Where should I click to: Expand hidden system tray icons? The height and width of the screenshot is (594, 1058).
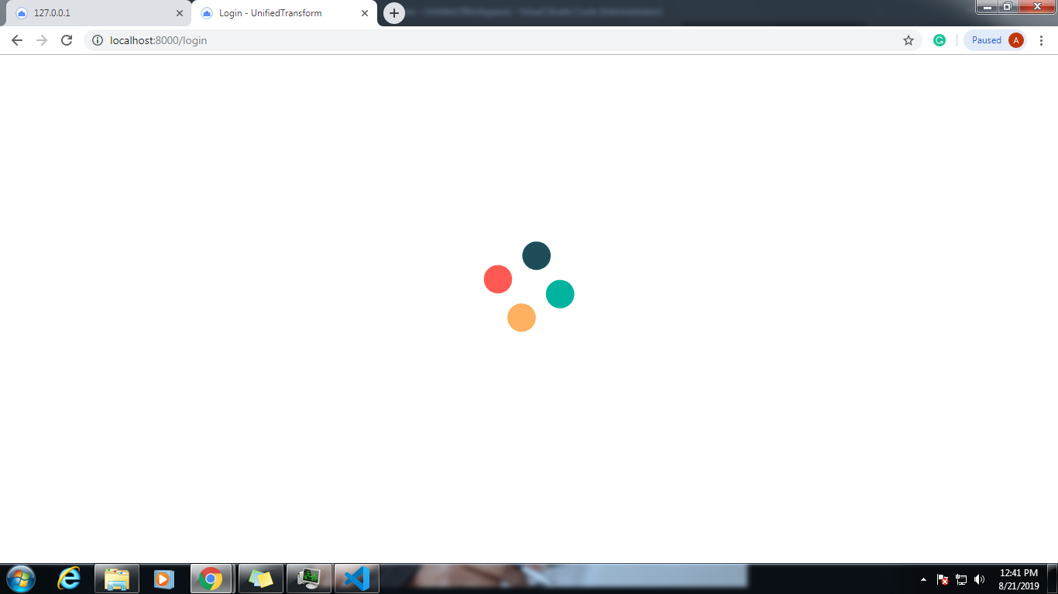click(923, 579)
